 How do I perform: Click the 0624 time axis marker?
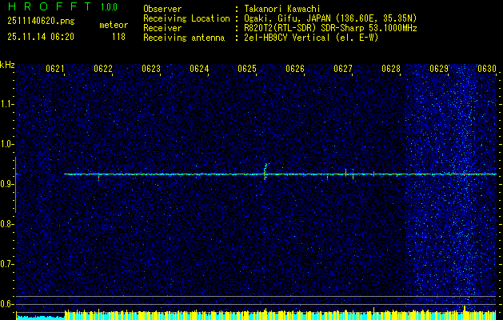[x=199, y=69]
